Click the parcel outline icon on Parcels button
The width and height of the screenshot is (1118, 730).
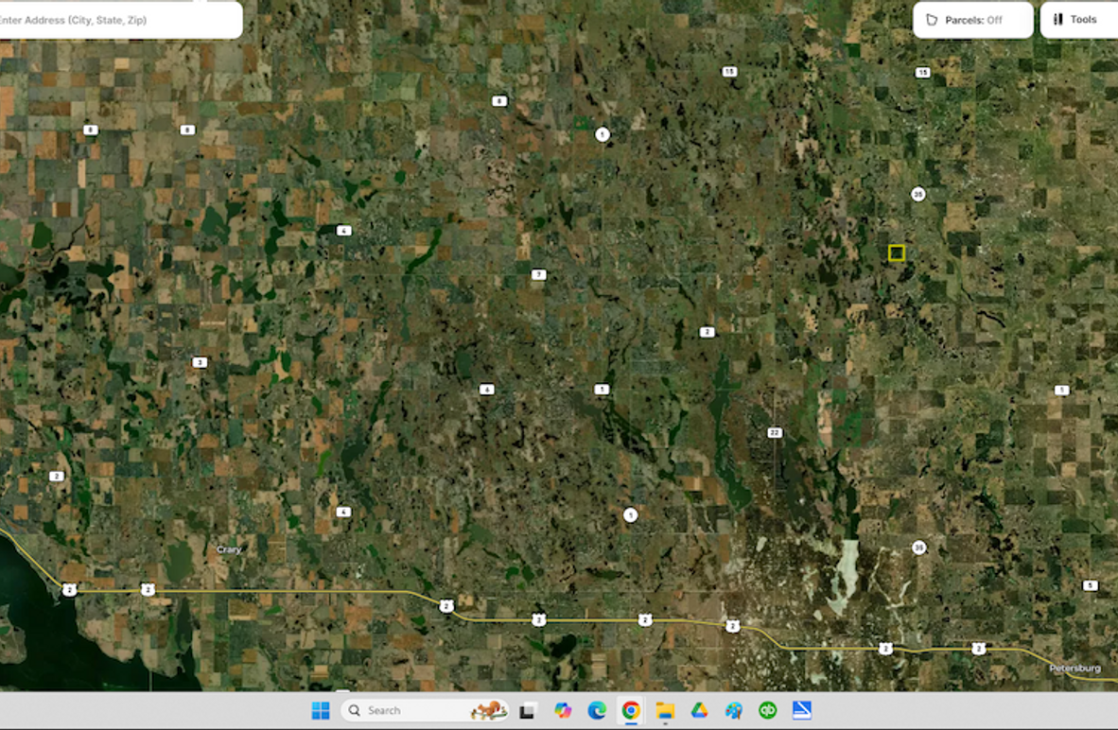(x=932, y=19)
